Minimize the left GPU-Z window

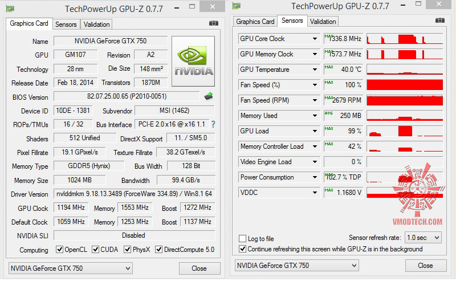point(177,7)
